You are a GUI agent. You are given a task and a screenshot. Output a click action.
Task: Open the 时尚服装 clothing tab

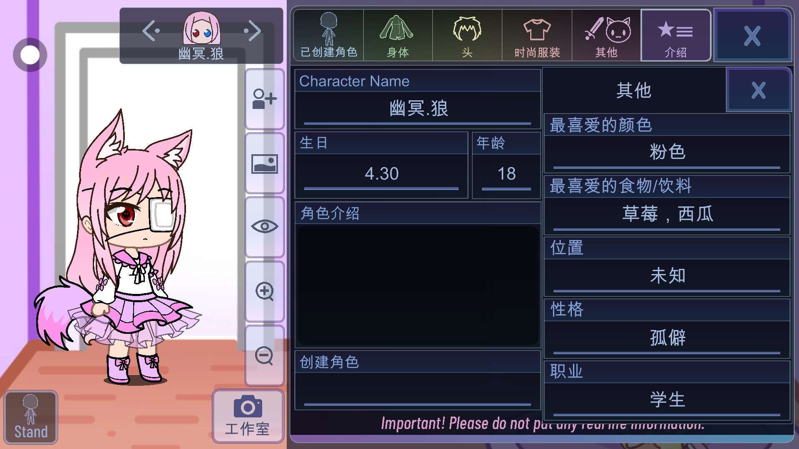pyautogui.click(x=537, y=35)
